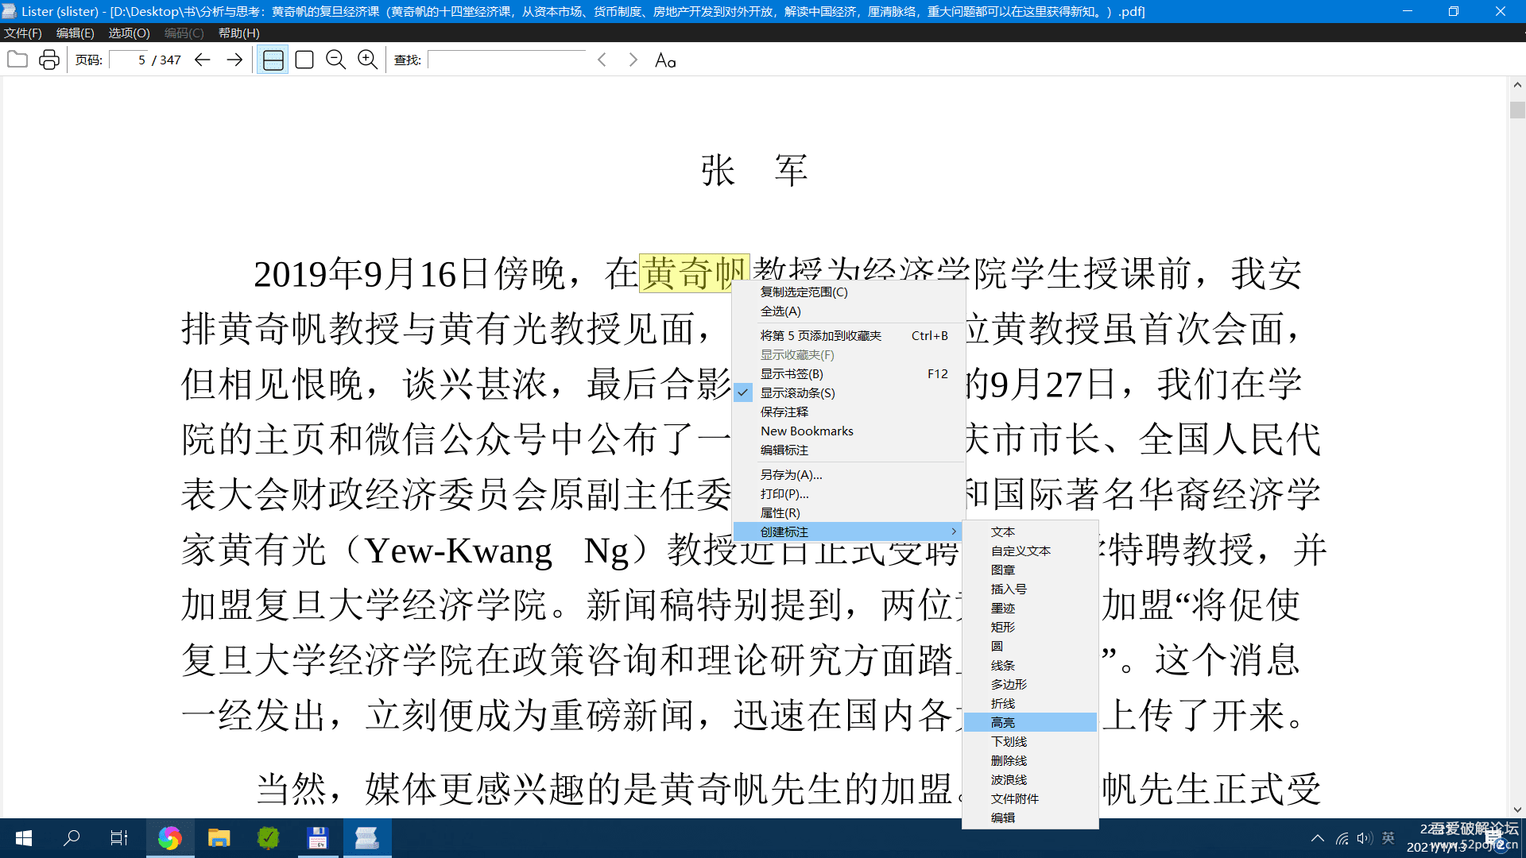Click 下划线 annotation option
Screen dimensions: 1526x858
click(x=1009, y=741)
